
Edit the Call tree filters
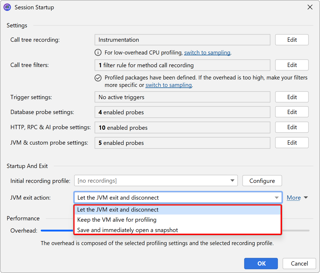pos(292,65)
